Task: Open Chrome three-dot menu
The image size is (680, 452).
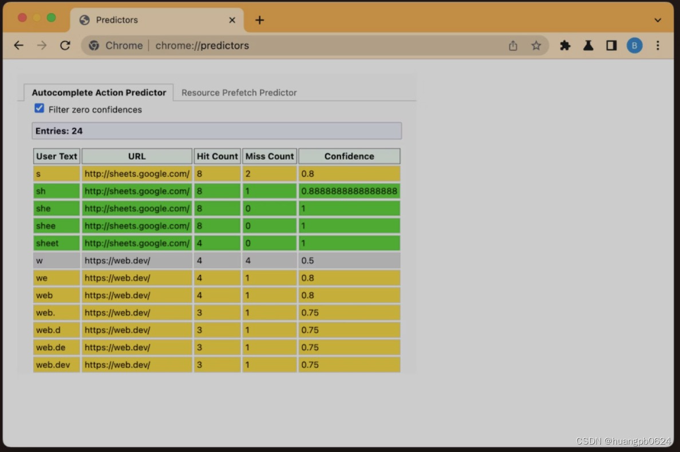Action: tap(658, 46)
